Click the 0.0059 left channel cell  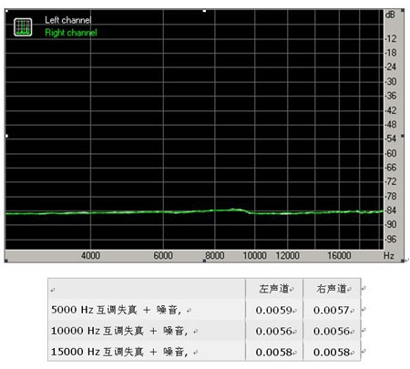point(274,310)
